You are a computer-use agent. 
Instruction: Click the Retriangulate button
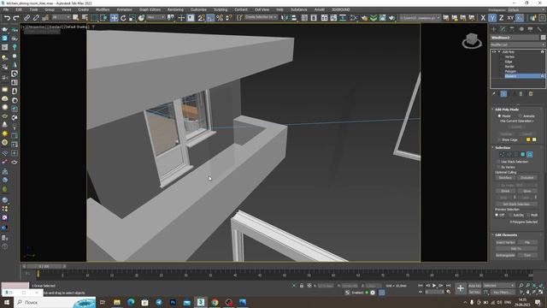[x=505, y=255]
